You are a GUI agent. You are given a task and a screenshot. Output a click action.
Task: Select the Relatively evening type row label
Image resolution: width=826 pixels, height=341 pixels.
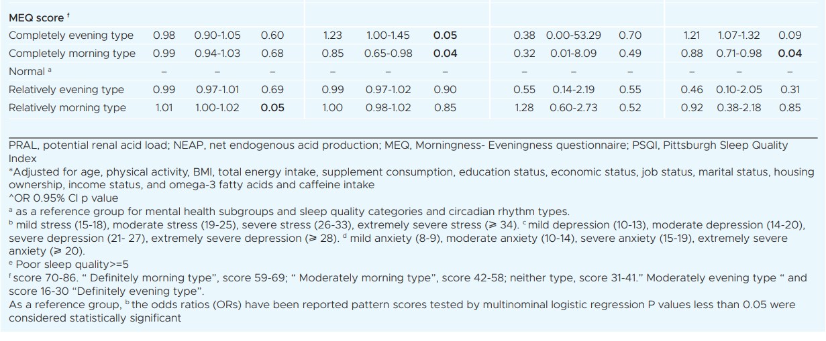pyautogui.click(x=66, y=89)
